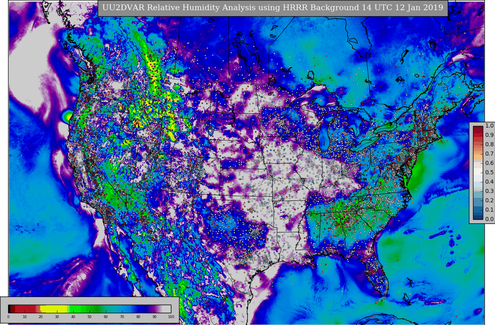Click the 40 tick label on humidity colorbar

(x=73, y=317)
